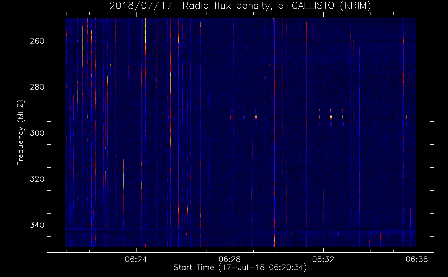The height and width of the screenshot is (277, 448).
Task: Click the 340 frequency tick label
Action: coord(37,225)
